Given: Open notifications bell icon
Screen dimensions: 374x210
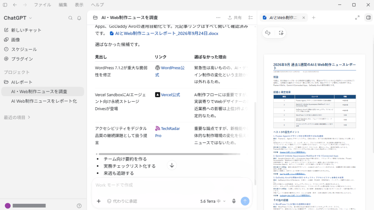Looking at the screenshot, I should point(79,18).
